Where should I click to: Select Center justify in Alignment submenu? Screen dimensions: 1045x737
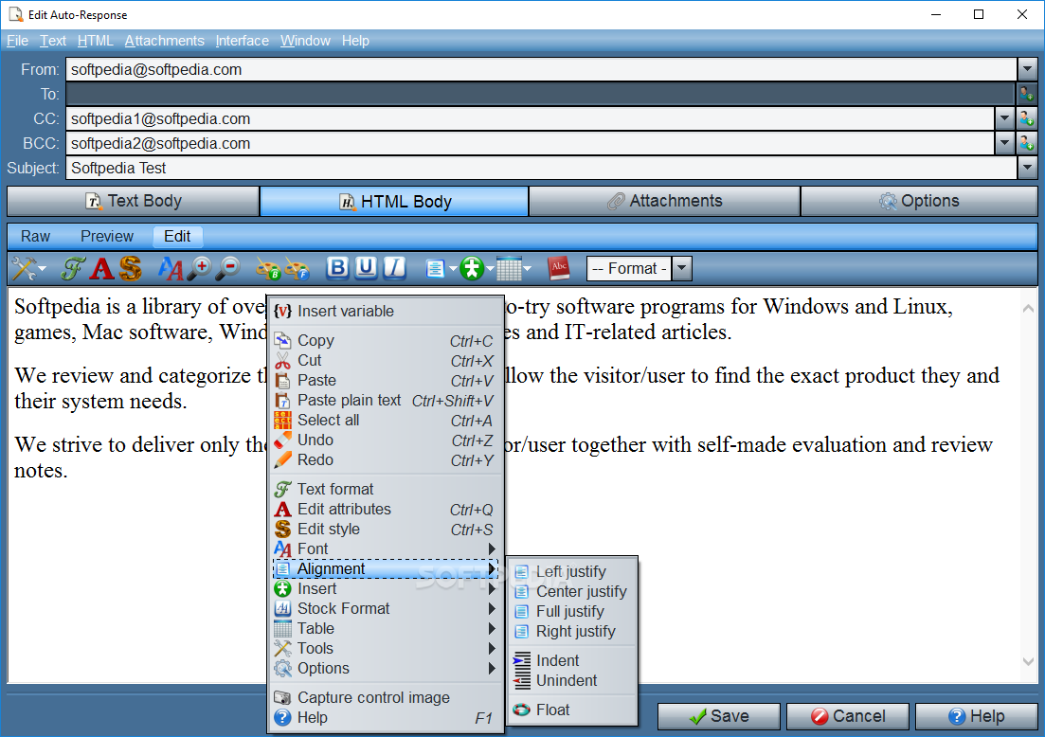tap(572, 592)
